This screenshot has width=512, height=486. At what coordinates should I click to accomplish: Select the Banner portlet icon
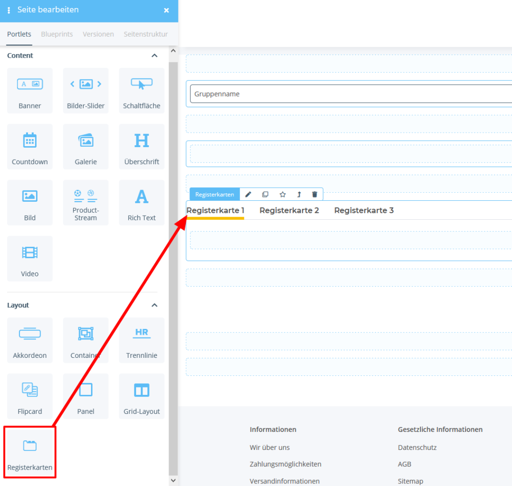pyautogui.click(x=29, y=91)
